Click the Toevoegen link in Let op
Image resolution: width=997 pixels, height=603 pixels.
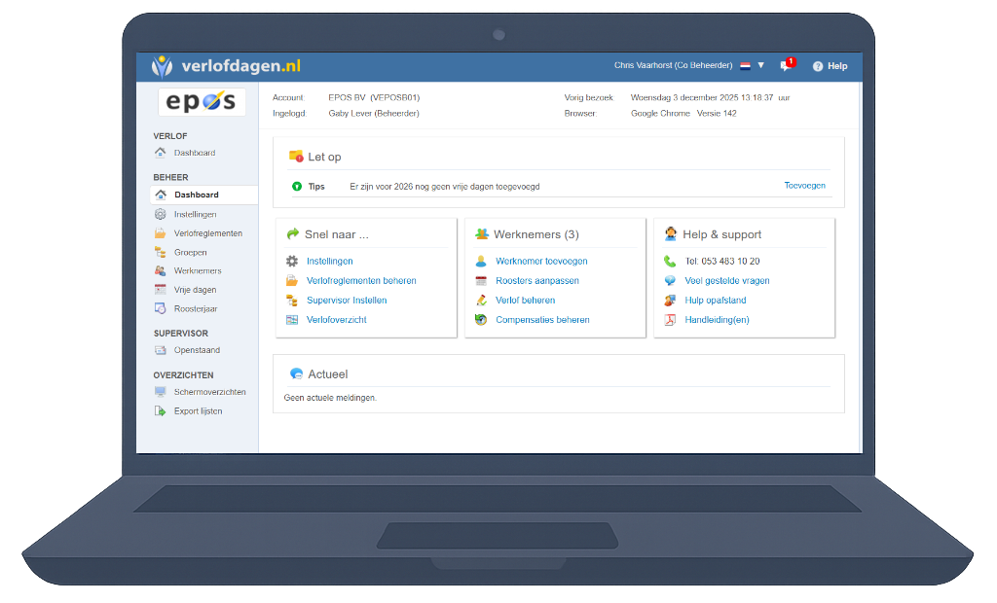tap(804, 186)
